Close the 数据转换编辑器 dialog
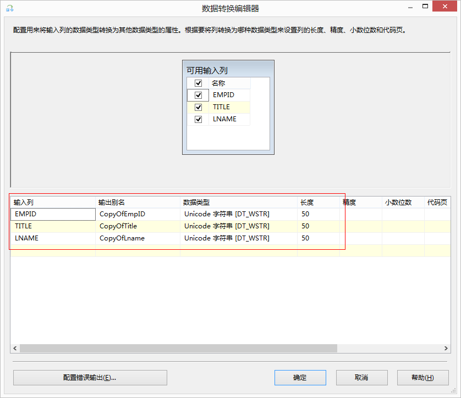Image resolution: width=461 pixels, height=398 pixels. click(x=444, y=6)
